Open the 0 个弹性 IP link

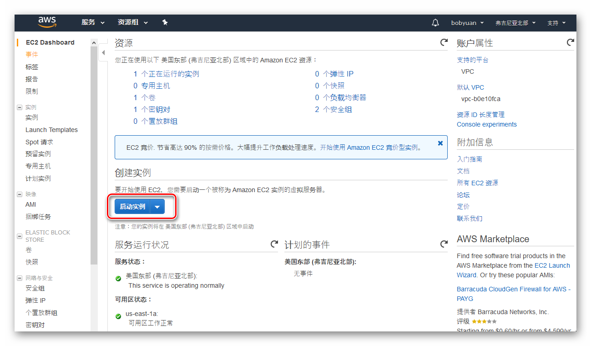point(334,74)
